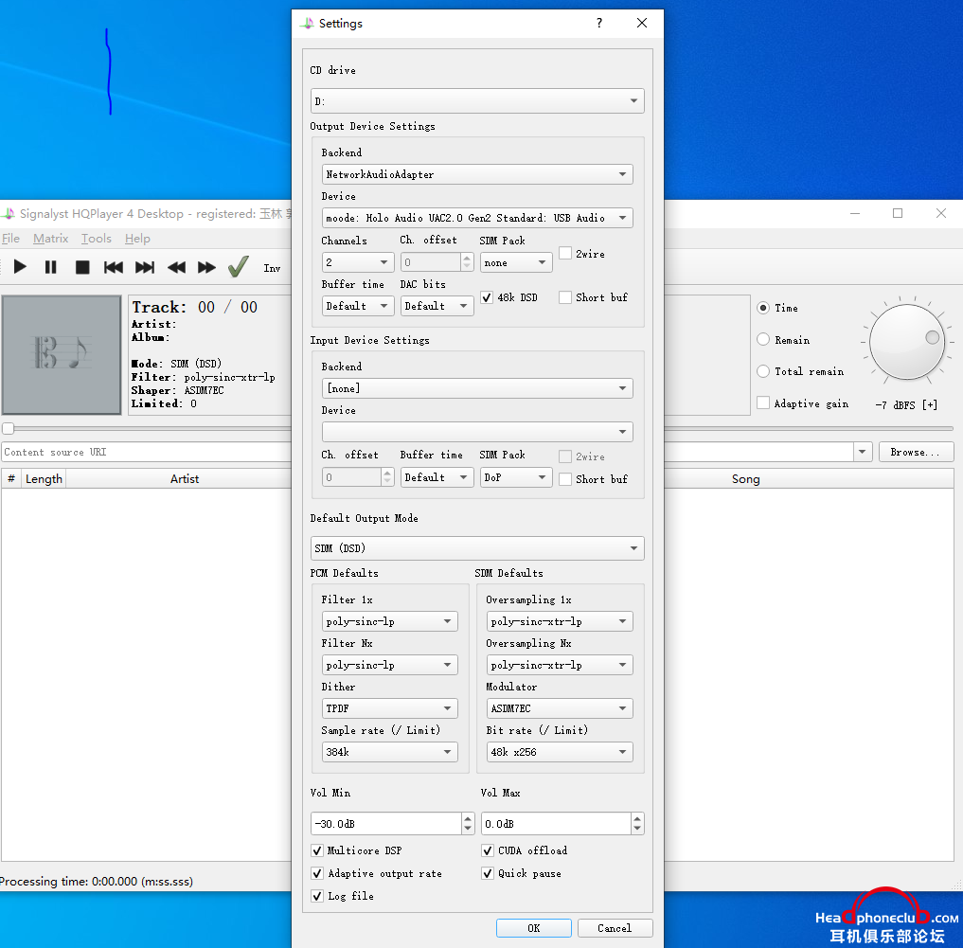Open the Matrix menu
963x948 pixels.
click(x=50, y=239)
